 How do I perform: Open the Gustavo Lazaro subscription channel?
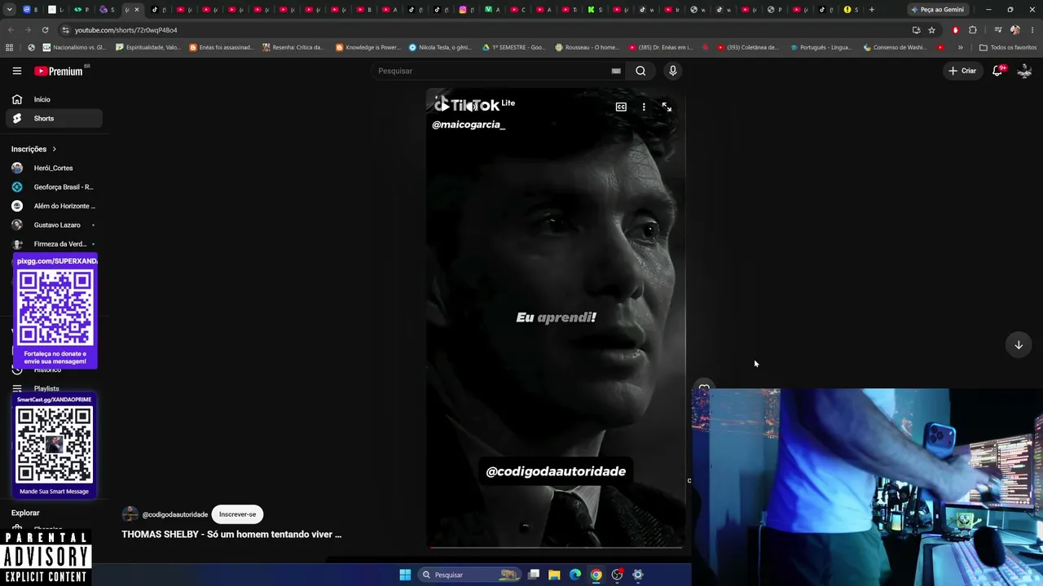(x=54, y=225)
